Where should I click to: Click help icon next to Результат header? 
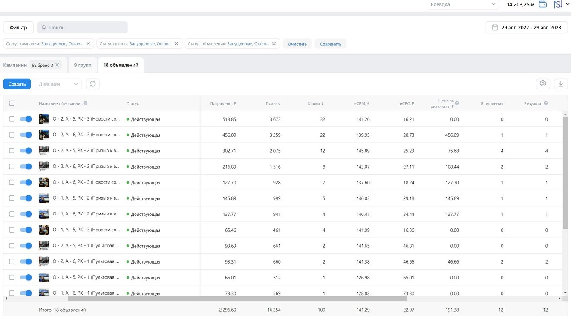point(546,103)
